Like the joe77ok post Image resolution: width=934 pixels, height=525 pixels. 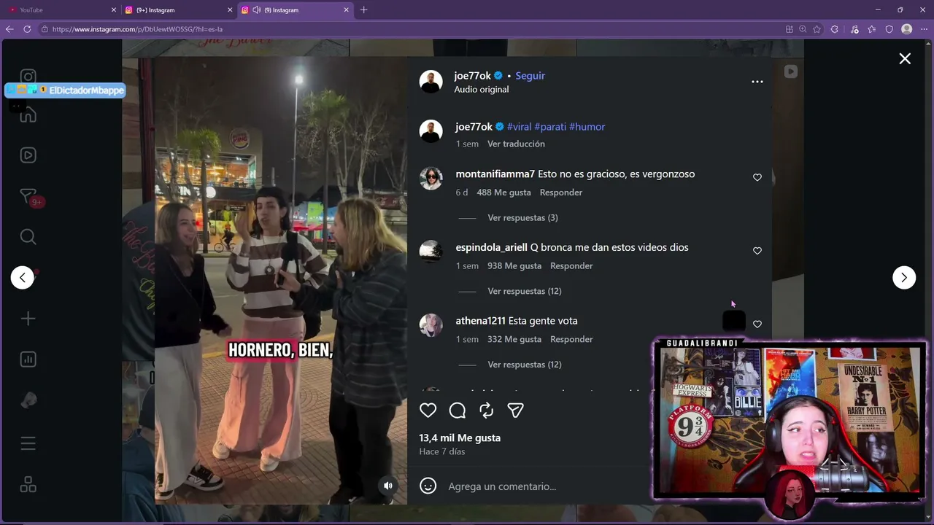pos(428,411)
